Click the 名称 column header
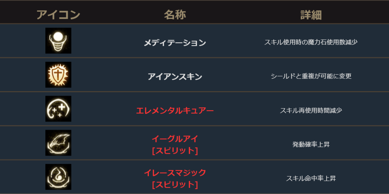The image size is (389, 194). [x=175, y=15]
